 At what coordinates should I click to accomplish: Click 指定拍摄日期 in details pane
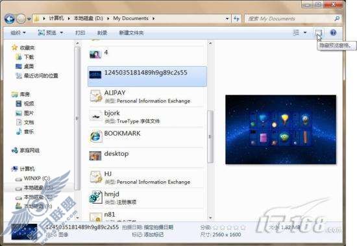(158, 227)
